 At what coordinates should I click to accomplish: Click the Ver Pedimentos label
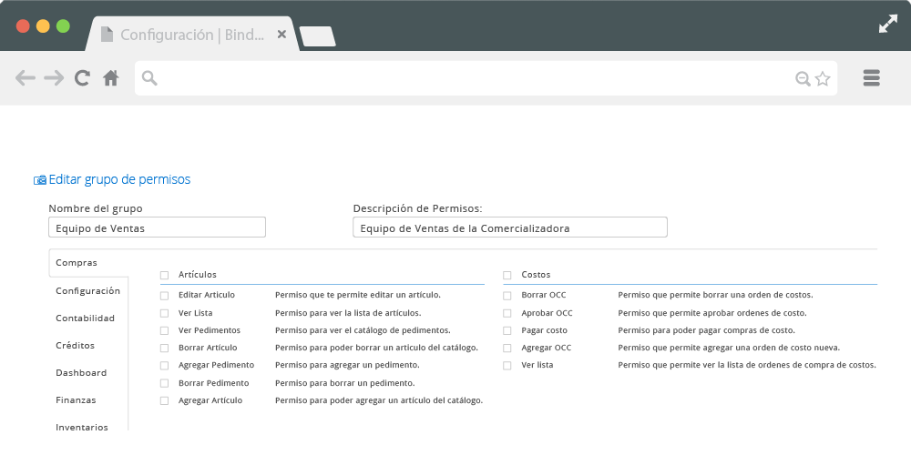[210, 330]
